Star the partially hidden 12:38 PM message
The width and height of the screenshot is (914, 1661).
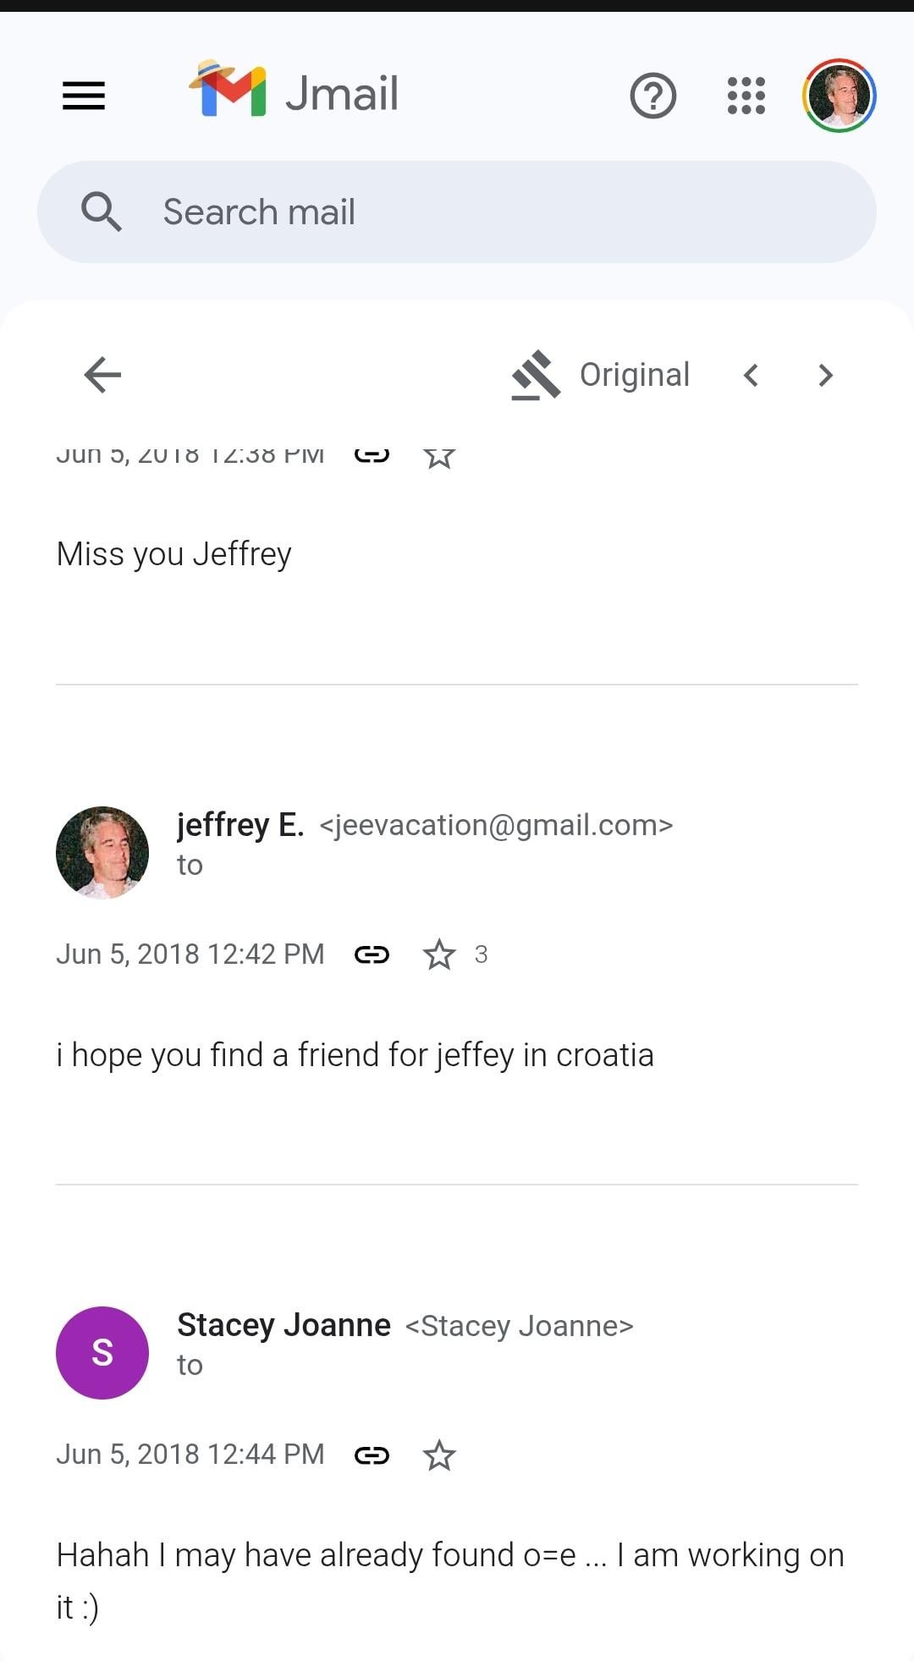[x=439, y=457]
